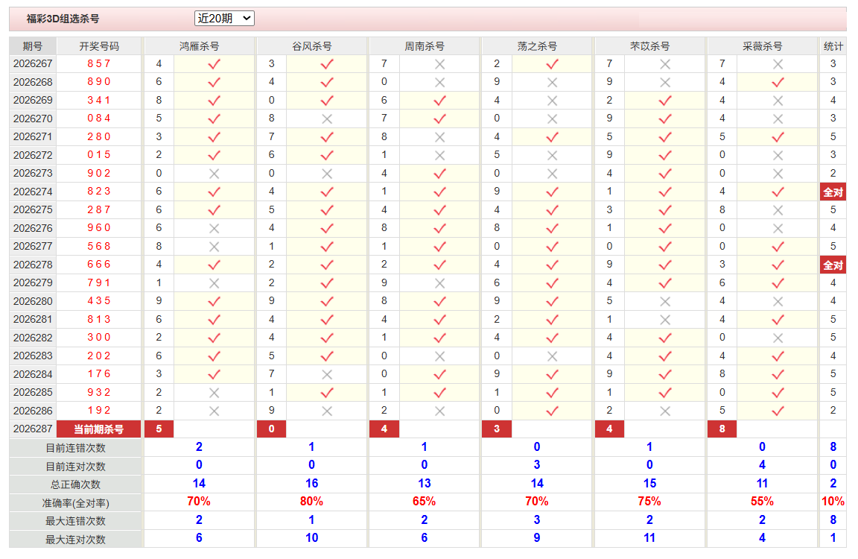Click the 鸿雁杀号 X mark in row 2026285
Image resolution: width=858 pixels, height=559 pixels.
tap(214, 393)
